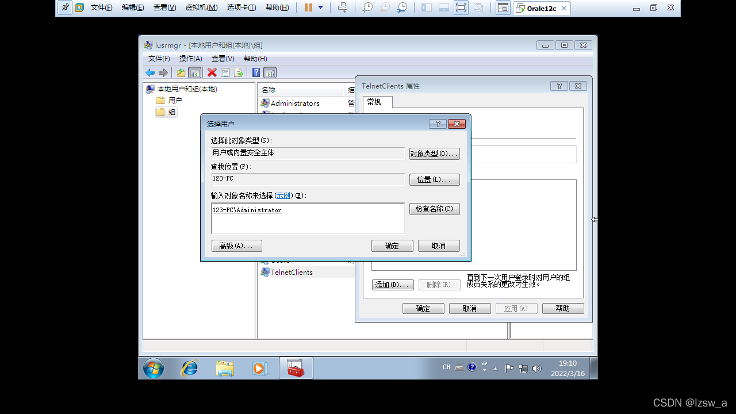The height and width of the screenshot is (414, 736).
Task: Click help ? button in TelnetClients titlebar
Action: [559, 86]
